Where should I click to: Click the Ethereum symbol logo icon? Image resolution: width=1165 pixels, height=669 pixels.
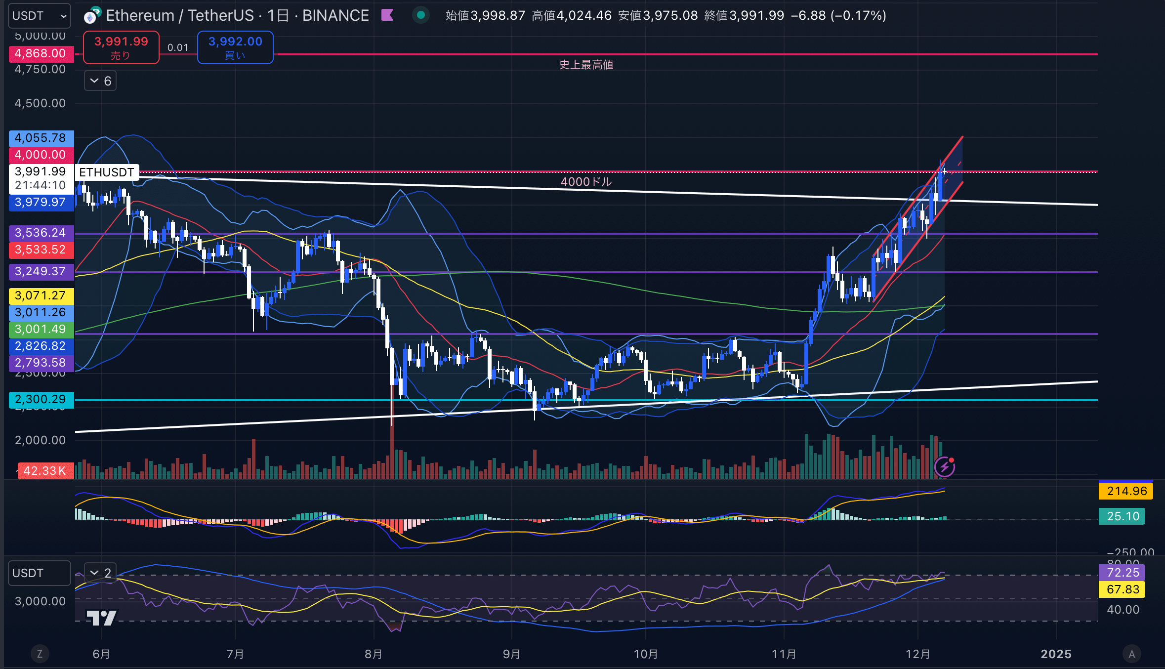[92, 16]
